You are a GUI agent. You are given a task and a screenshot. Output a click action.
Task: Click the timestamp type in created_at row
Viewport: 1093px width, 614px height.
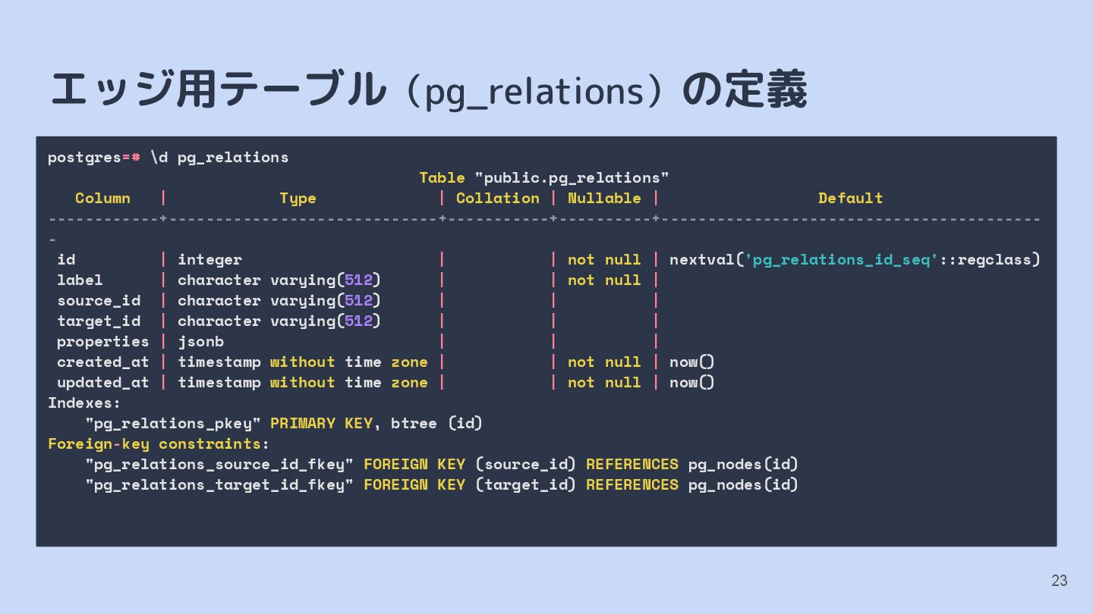point(303,362)
